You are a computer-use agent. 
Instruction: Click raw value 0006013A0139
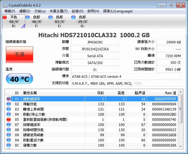pyautogui.click(x=164, y=109)
